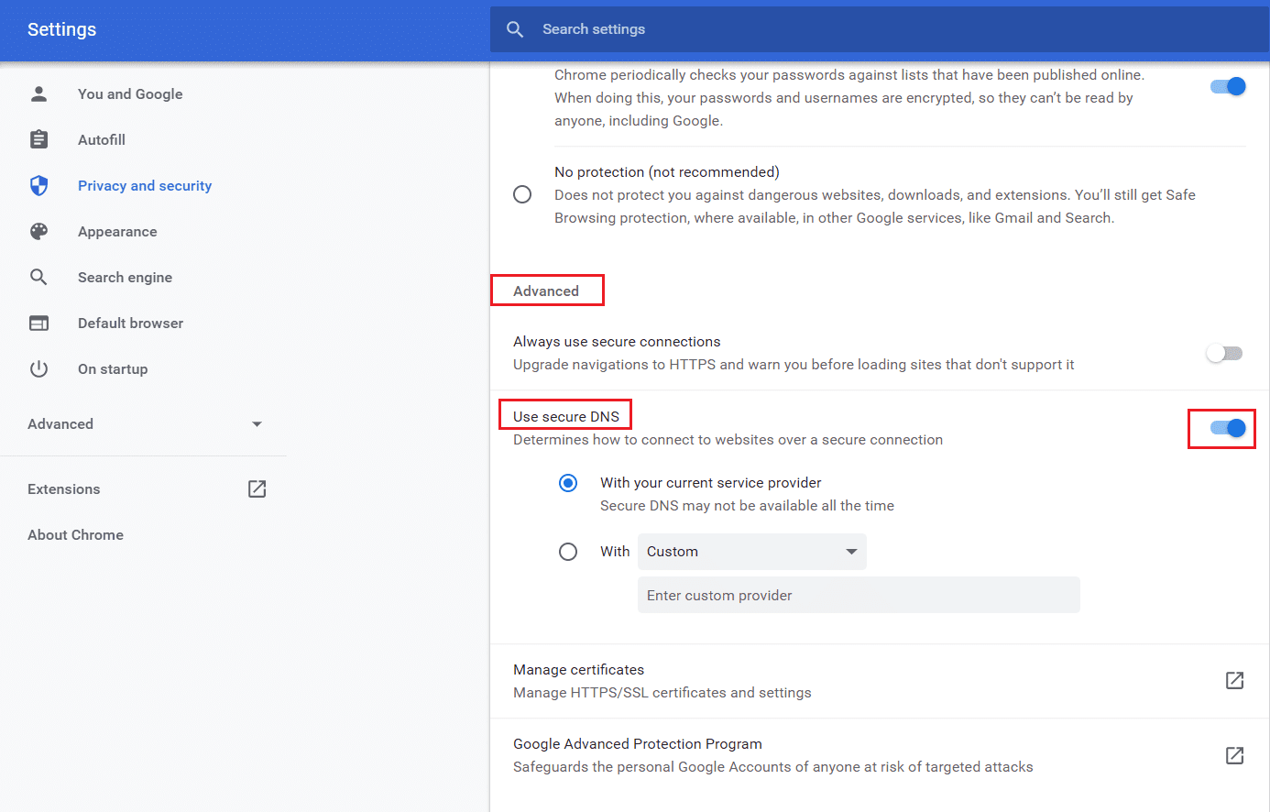Screen dimensions: 1270x812
Task: Open Google Advanced Protection Program link icon
Action: 1234,755
